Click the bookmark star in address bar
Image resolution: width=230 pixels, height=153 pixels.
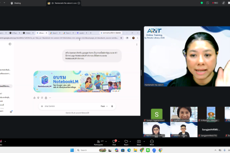121,38
